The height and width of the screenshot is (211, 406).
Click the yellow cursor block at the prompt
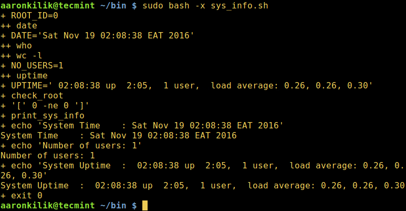click(145, 205)
